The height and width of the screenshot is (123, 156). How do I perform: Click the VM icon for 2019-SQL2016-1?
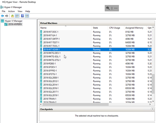(41, 88)
